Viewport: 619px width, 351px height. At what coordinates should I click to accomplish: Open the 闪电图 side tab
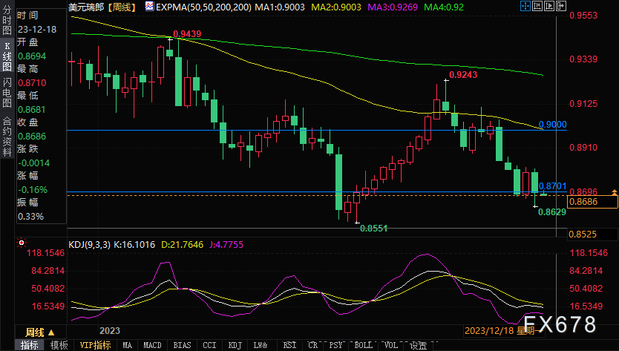point(7,94)
